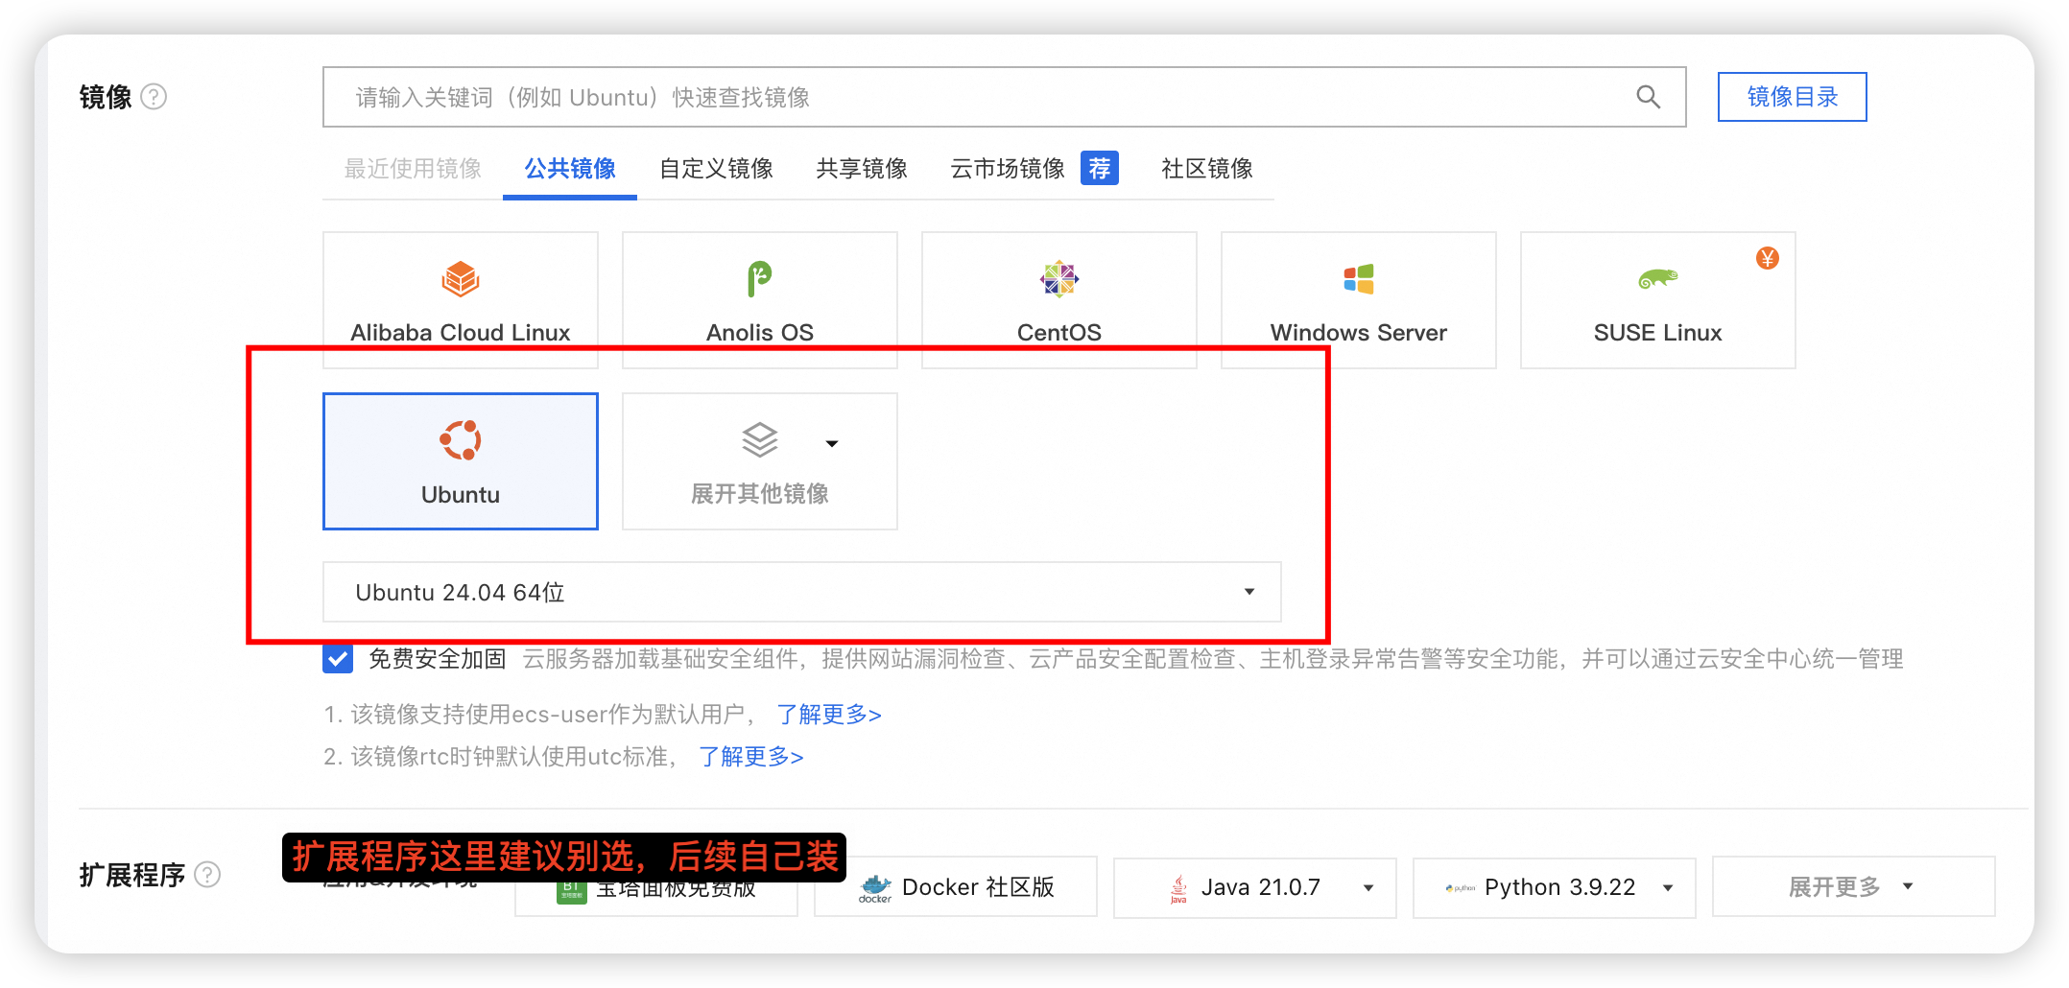Open the ecs-user 了解更多 link
Screen dimensions: 2069x988
click(827, 714)
